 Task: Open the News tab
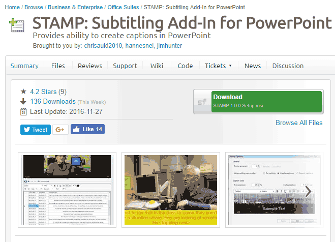(253, 66)
